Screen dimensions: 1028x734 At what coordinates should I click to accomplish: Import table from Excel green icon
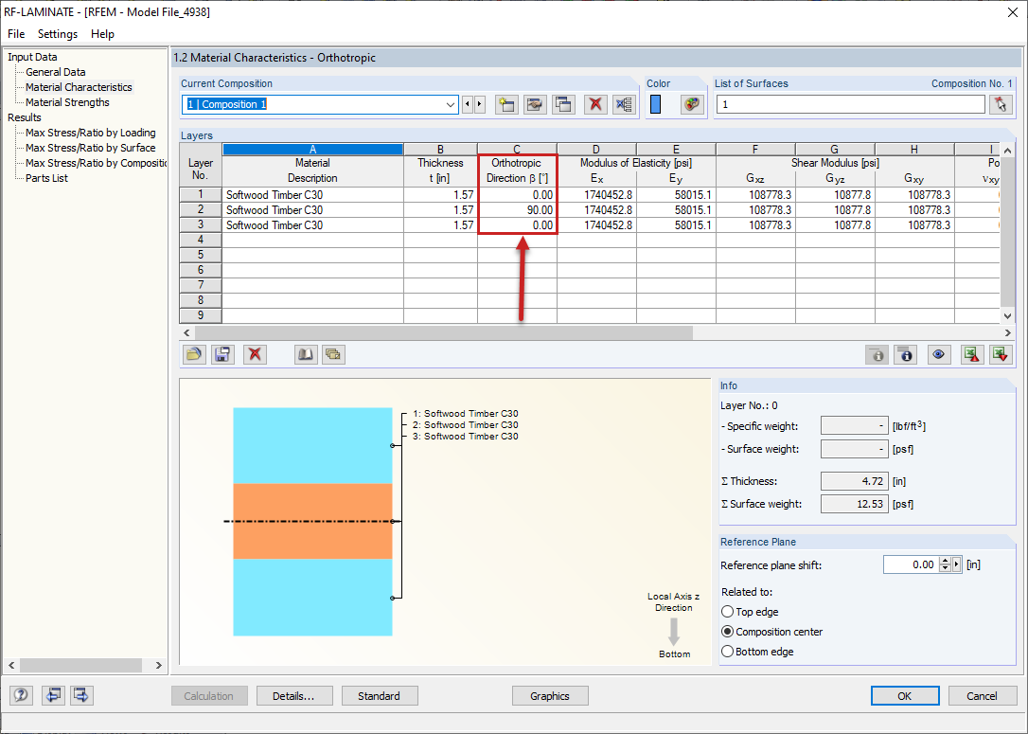(1001, 354)
